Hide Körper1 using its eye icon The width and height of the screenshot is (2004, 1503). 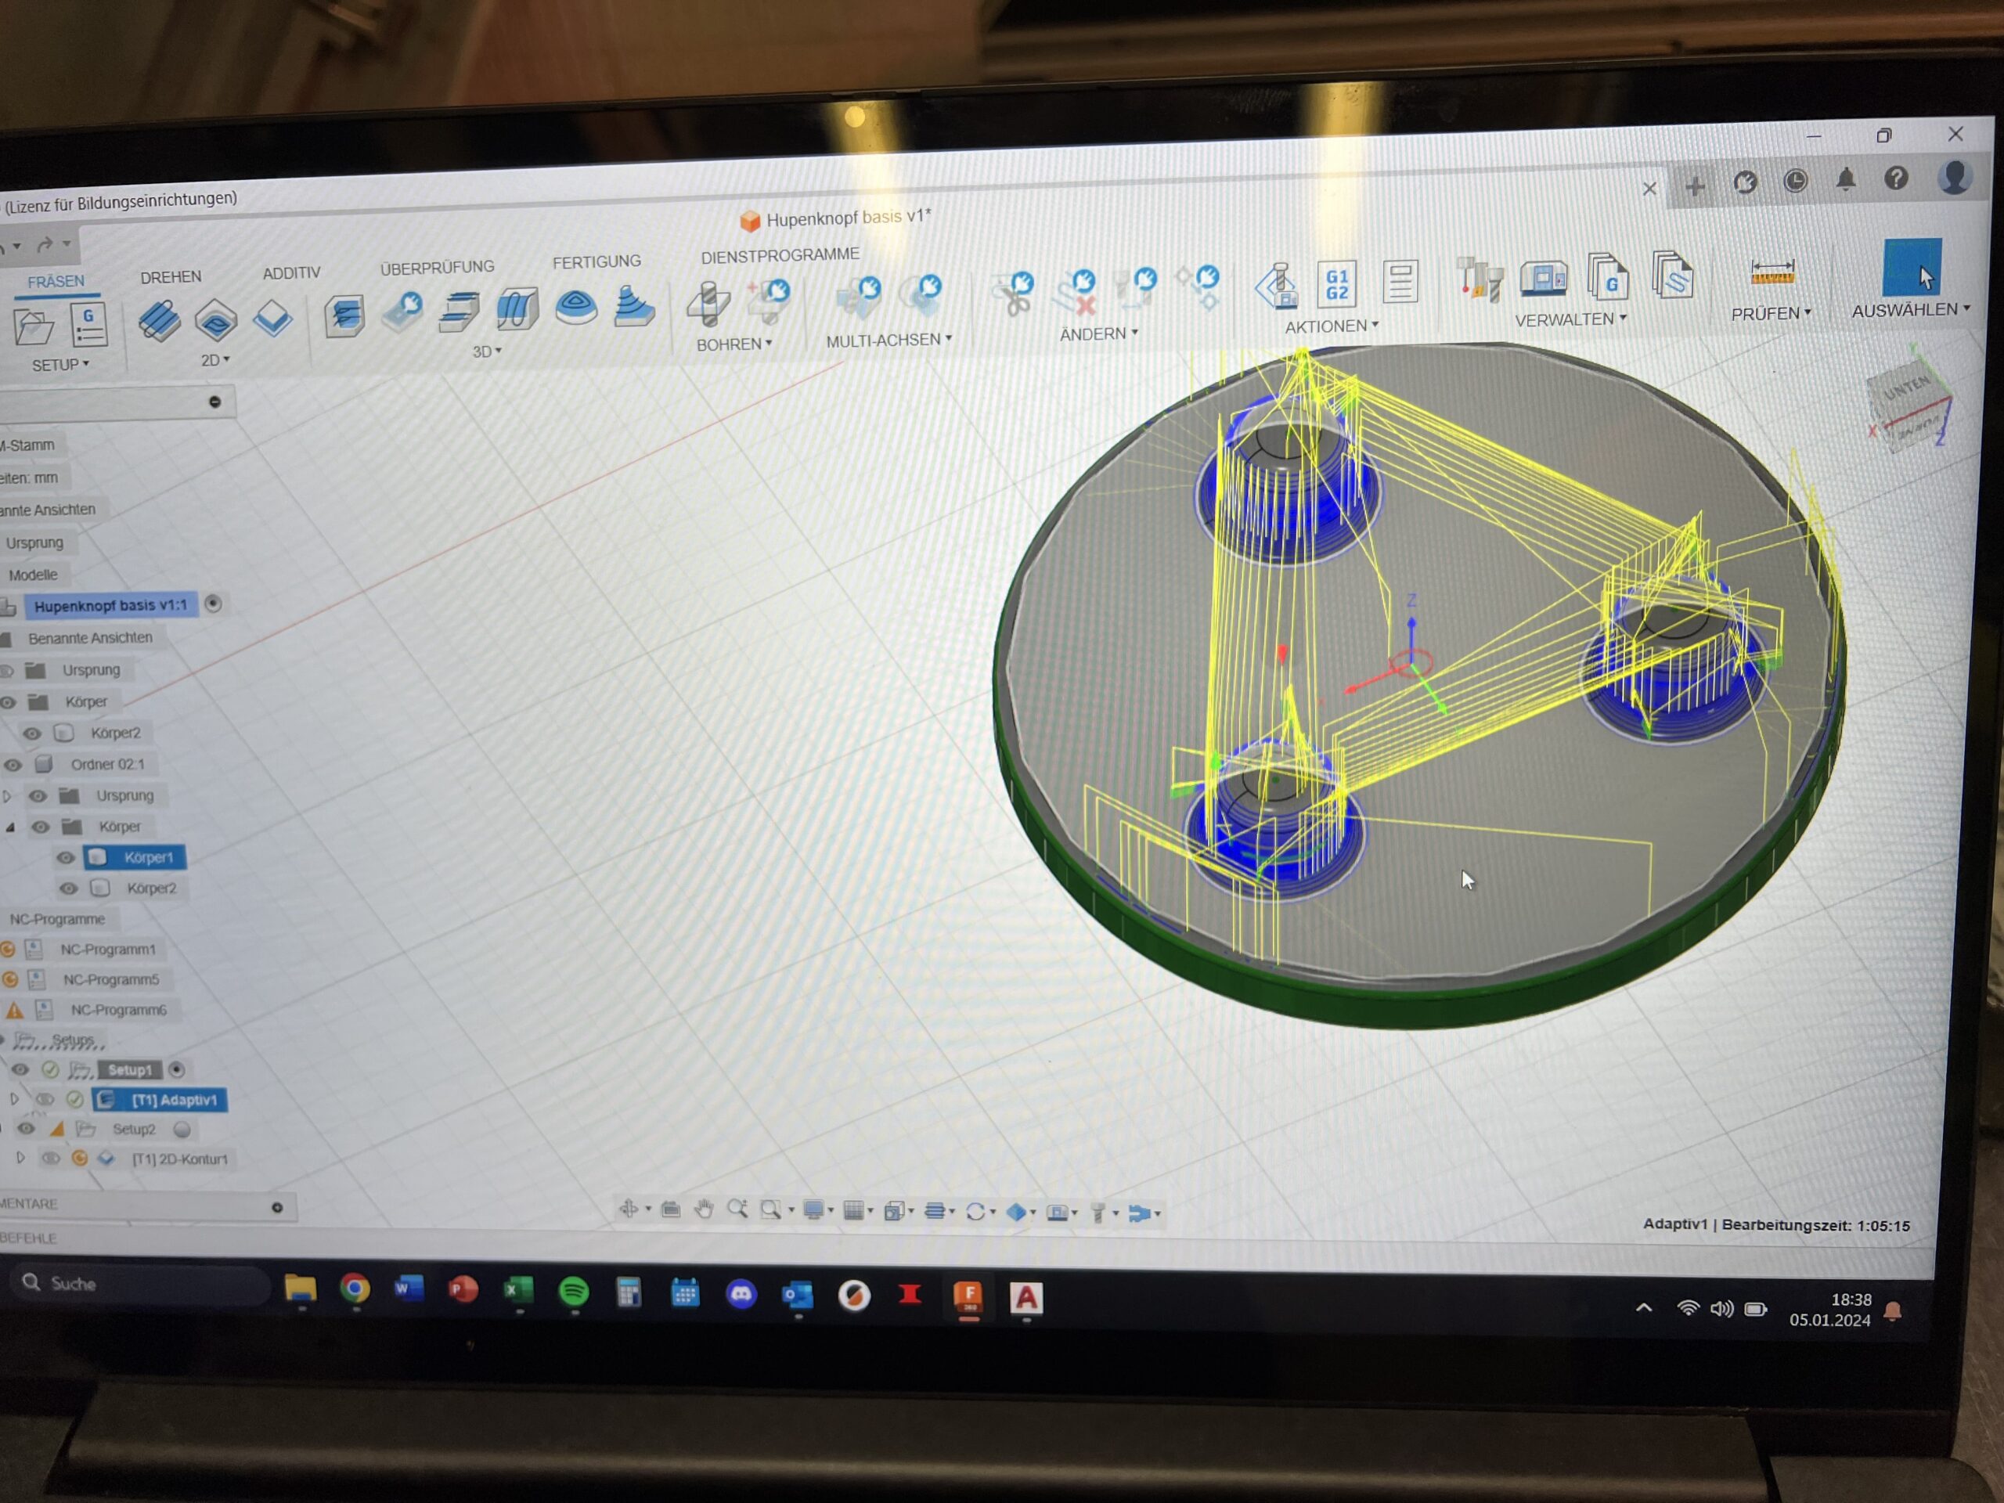65,857
